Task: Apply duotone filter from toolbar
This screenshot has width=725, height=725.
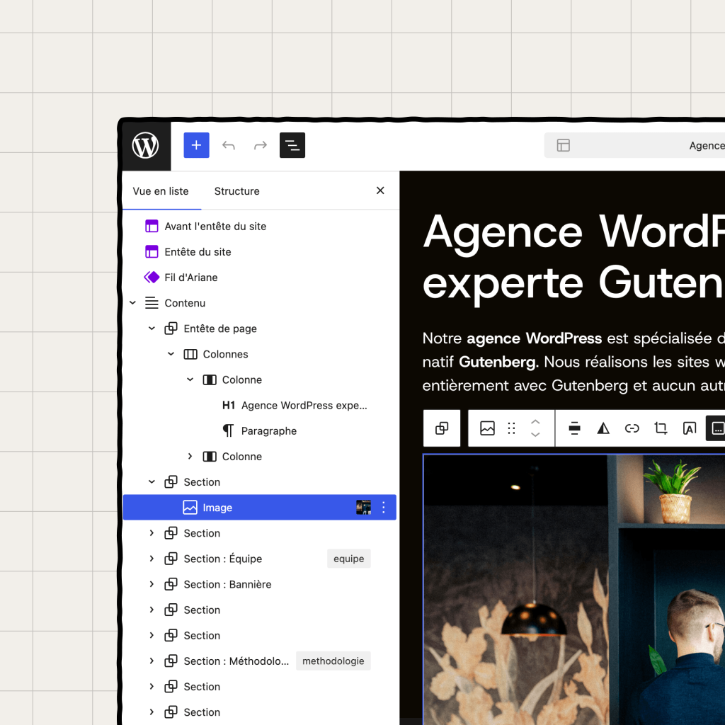Action: [x=603, y=428]
